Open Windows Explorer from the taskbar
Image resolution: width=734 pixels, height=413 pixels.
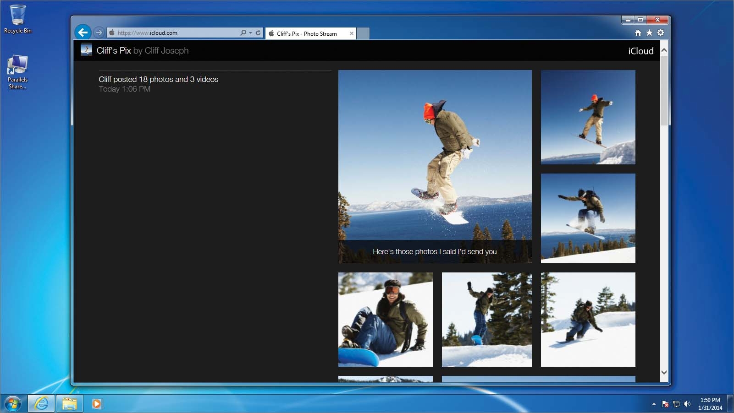(x=69, y=403)
